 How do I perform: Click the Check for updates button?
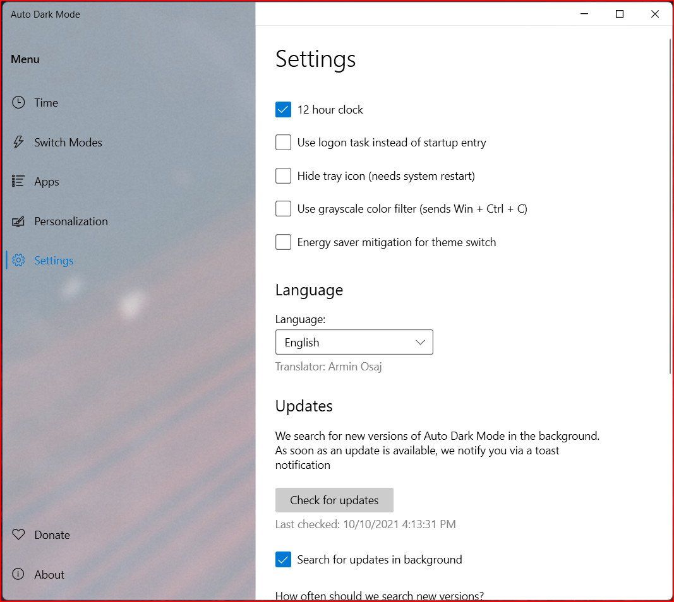pos(334,500)
